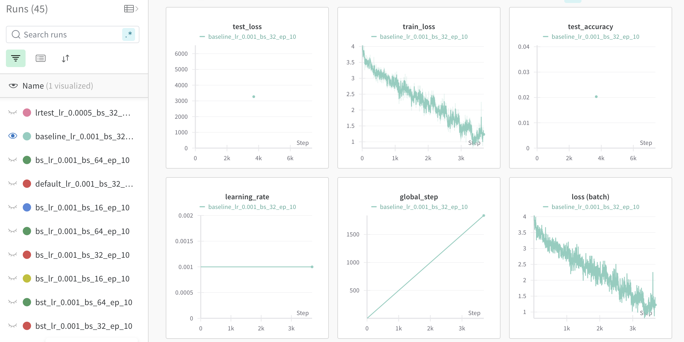684x342 pixels.
Task: Open the lrtest_lr_0.0005_bs_32 run
Action: 83,113
